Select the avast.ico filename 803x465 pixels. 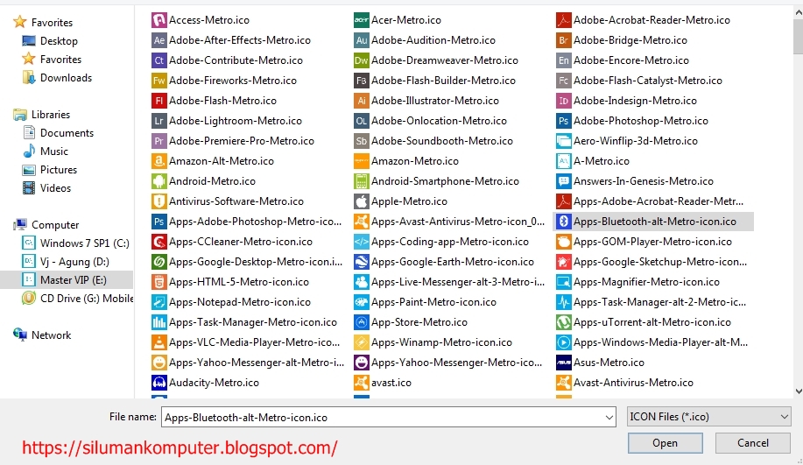pyautogui.click(x=391, y=383)
